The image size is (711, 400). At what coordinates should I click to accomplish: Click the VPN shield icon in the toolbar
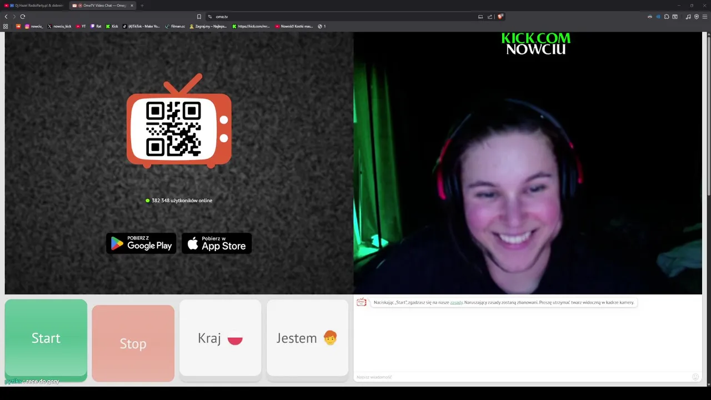[697, 17]
